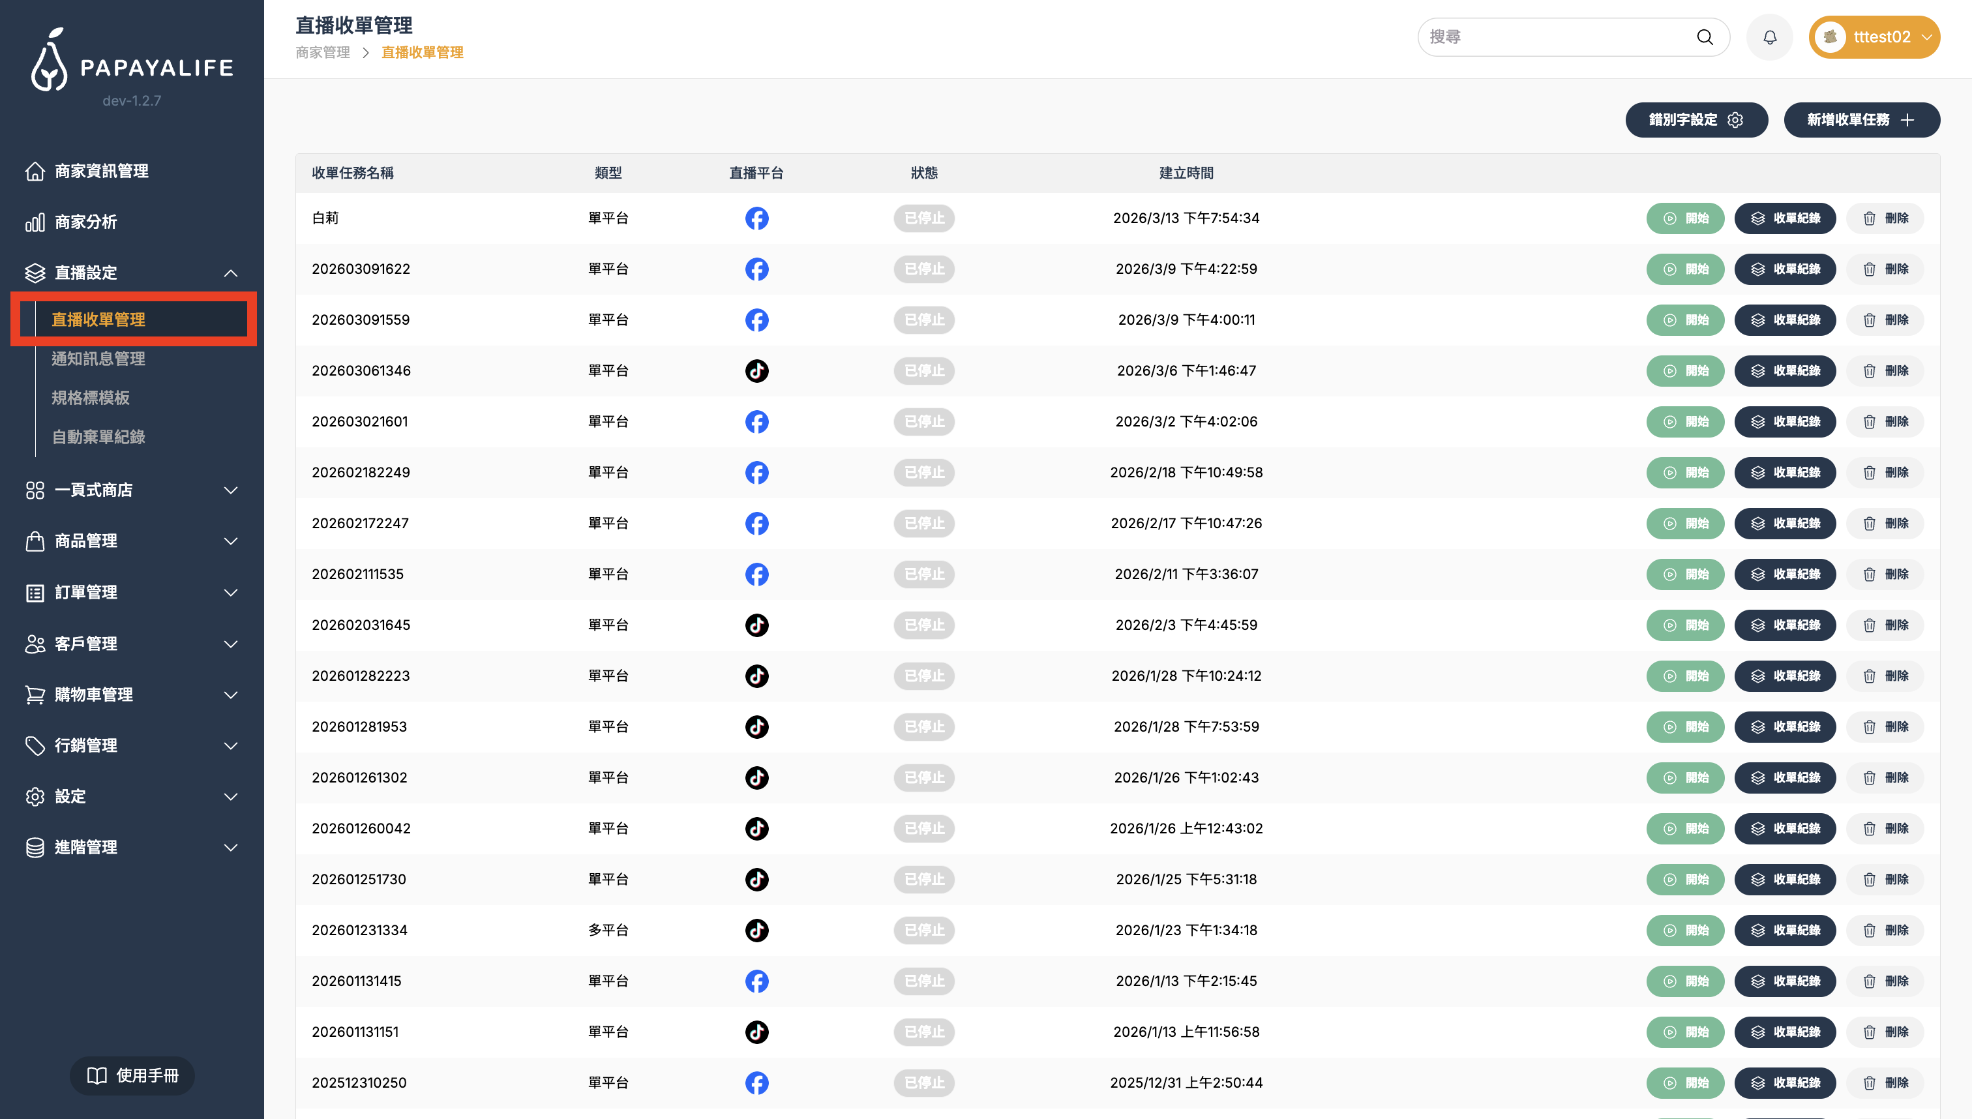This screenshot has width=1972, height=1119.
Task: Click the gear icon on 錯別字設定
Action: pos(1735,120)
